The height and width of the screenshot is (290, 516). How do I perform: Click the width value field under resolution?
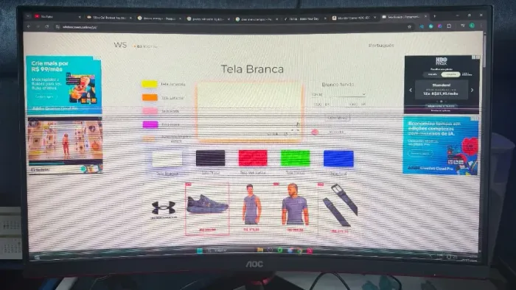pyautogui.click(x=318, y=104)
